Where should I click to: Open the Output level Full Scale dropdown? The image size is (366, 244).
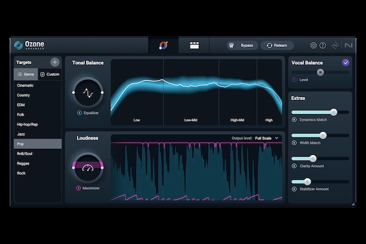tap(267, 138)
